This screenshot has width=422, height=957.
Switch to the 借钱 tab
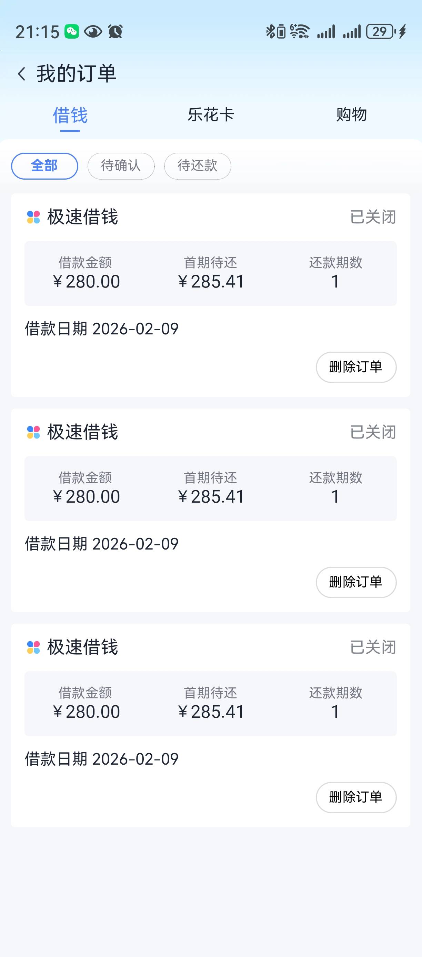point(70,115)
